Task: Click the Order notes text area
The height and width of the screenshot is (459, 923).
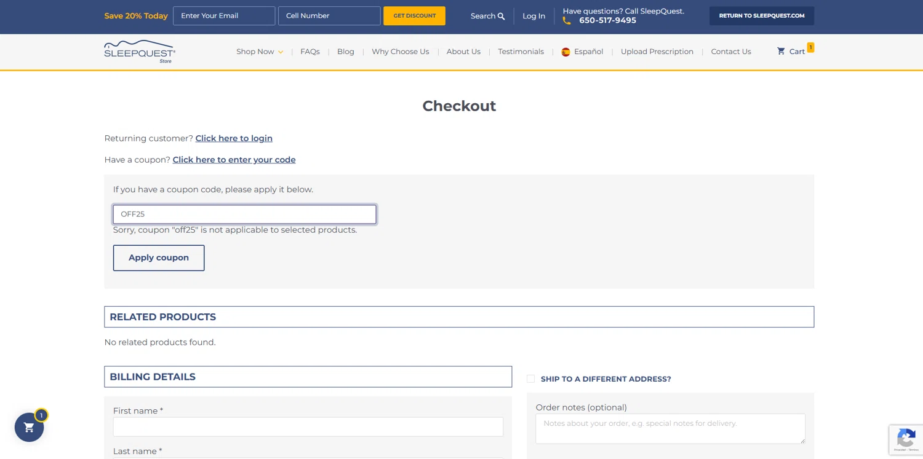Action: 670,429
